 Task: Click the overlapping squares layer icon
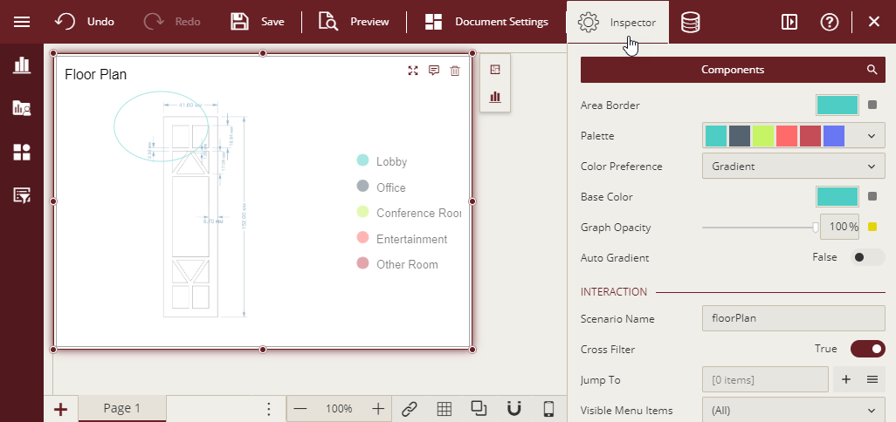pos(479,408)
